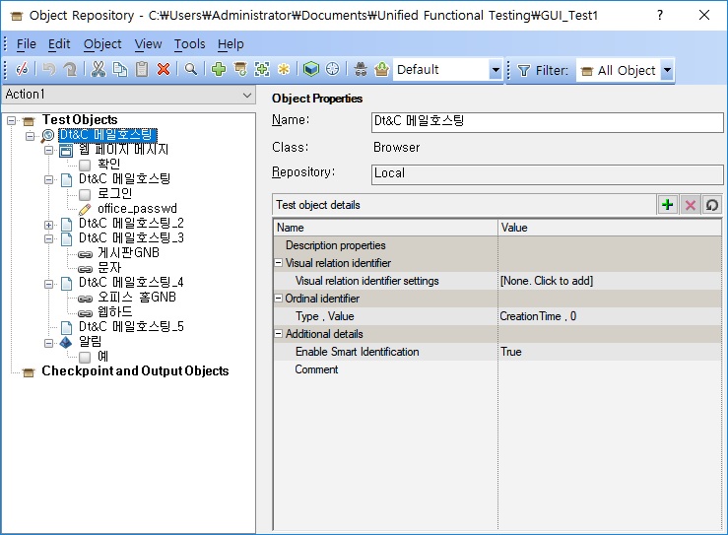Image resolution: width=728 pixels, height=535 pixels.
Task: Click the Comment property row
Action: point(496,369)
